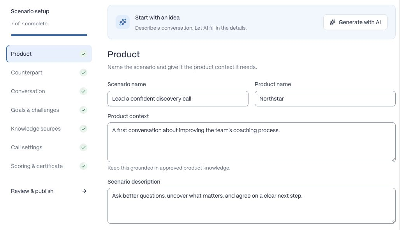Click the checkmark icon beside Scoring & certificate
Screen dimensions: 400x230
[x=83, y=166]
